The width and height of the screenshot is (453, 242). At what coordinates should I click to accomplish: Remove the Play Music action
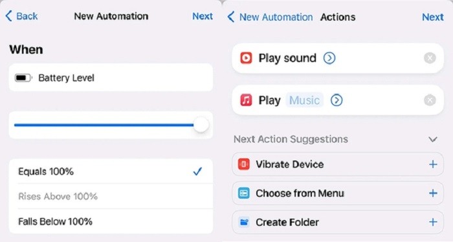[430, 100]
